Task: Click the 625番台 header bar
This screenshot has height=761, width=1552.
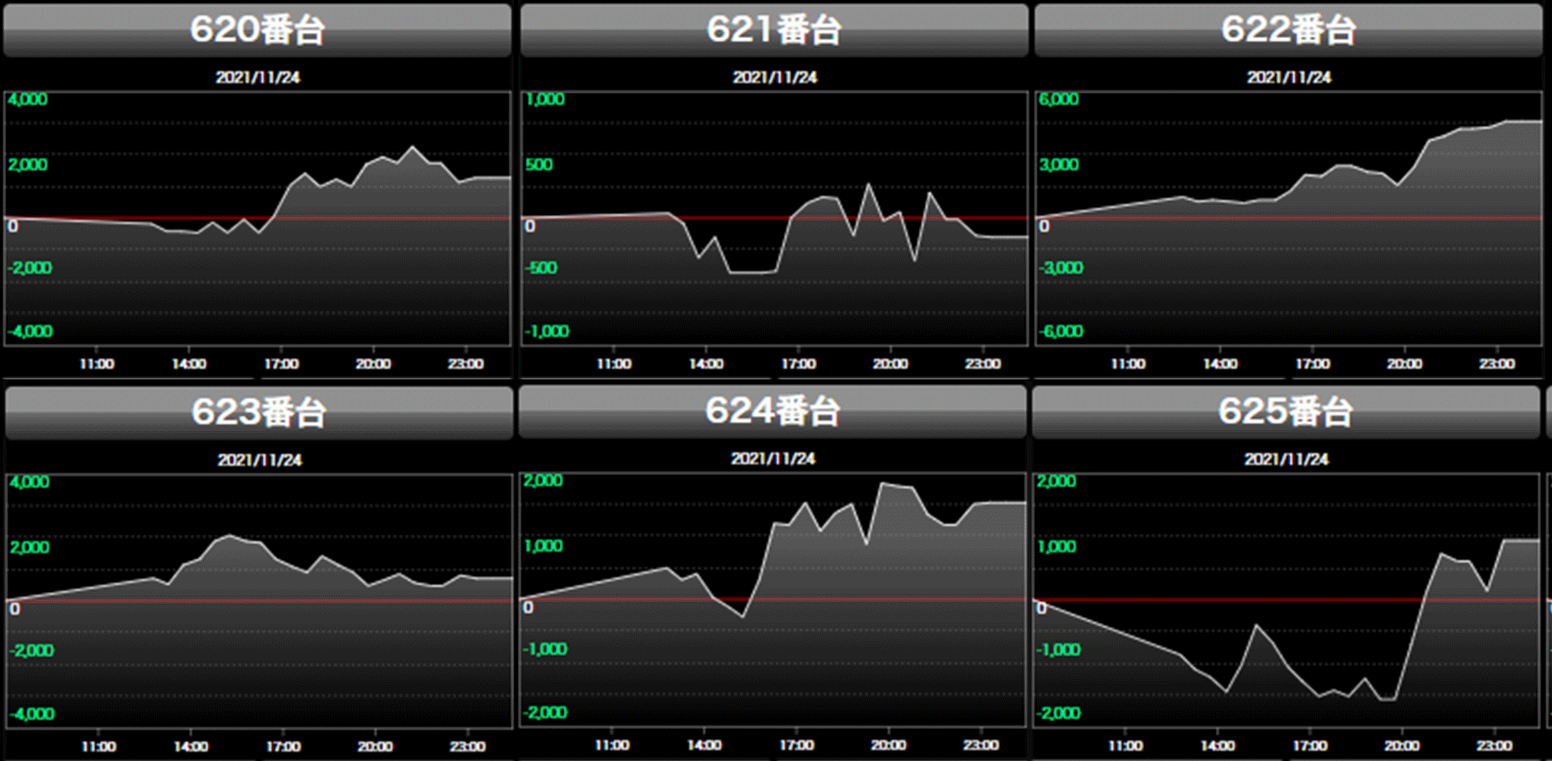Action: click(1285, 412)
